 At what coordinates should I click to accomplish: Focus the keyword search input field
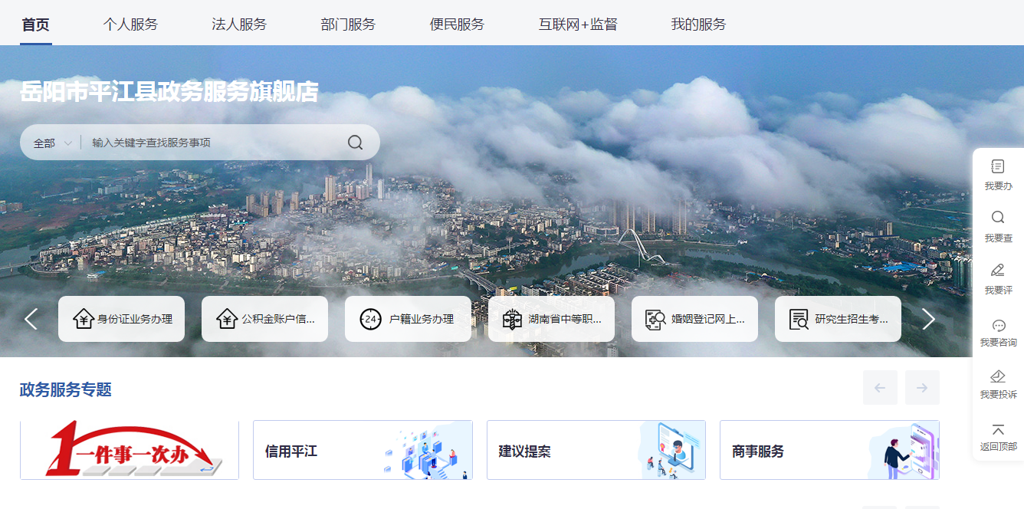[215, 143]
